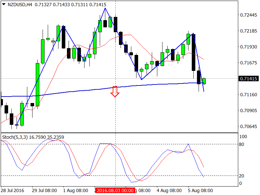Image resolution: width=260 pixels, height=195 pixels.
Task: Click the 0.71930 price scale value
Action: 249,47
